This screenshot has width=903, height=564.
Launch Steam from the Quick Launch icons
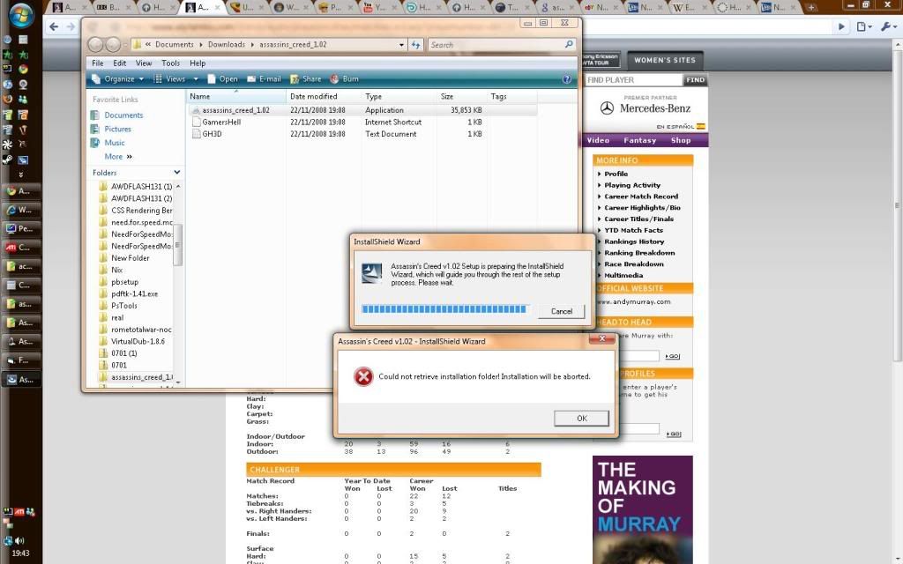click(x=7, y=160)
